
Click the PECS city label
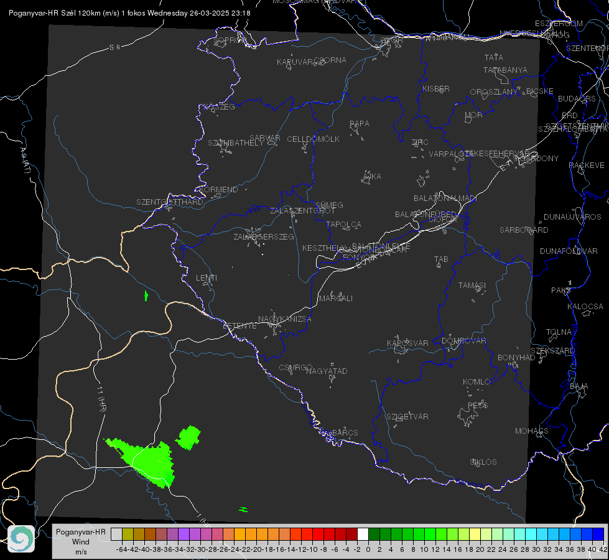477,405
